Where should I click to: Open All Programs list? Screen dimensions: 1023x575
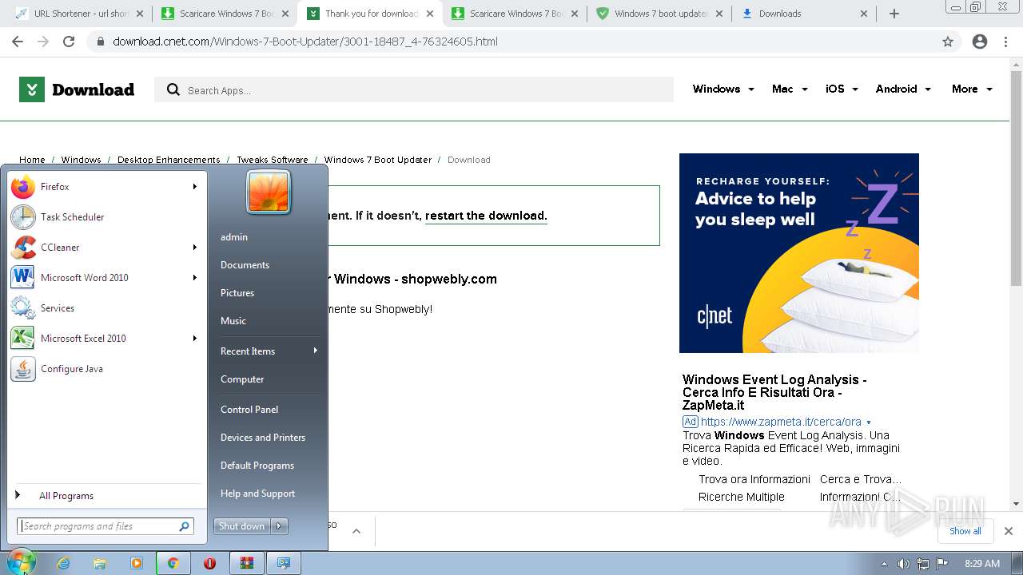pyautogui.click(x=104, y=496)
